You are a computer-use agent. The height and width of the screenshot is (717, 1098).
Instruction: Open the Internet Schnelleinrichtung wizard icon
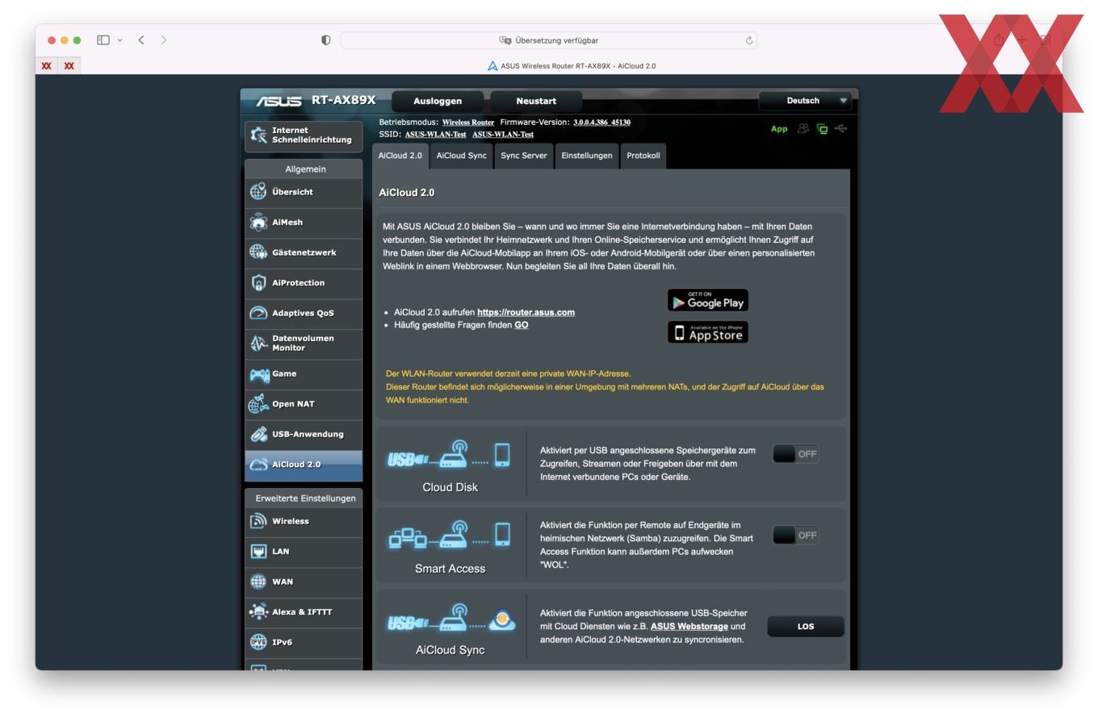click(x=259, y=135)
